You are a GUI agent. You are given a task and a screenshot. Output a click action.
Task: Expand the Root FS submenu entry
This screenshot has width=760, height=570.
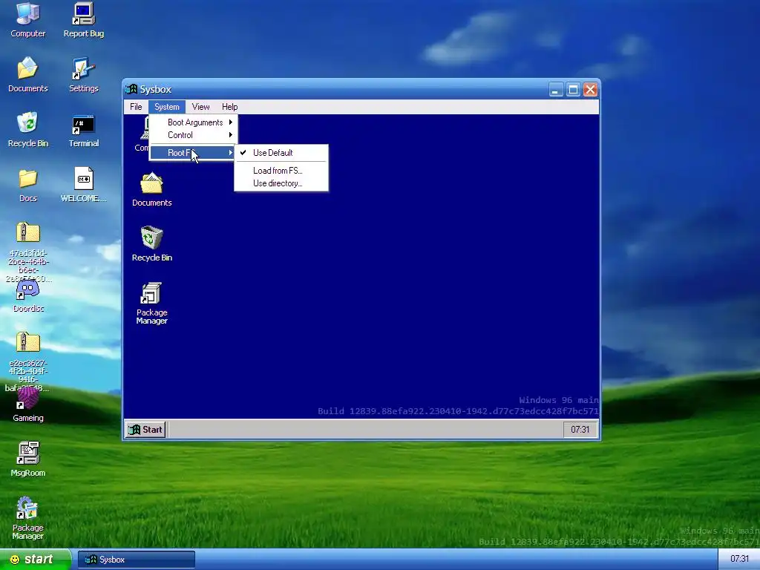point(193,153)
